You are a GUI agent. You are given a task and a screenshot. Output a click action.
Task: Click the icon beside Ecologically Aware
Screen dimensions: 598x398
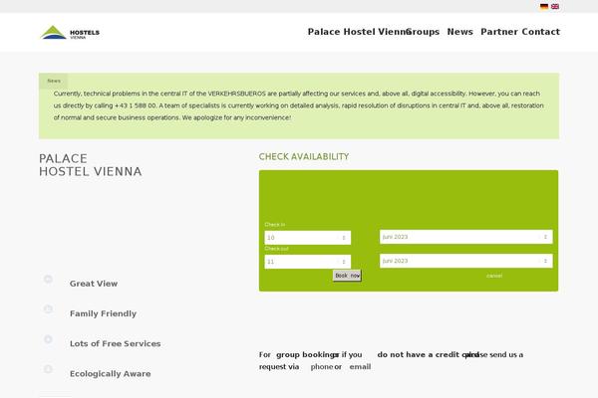click(48, 369)
